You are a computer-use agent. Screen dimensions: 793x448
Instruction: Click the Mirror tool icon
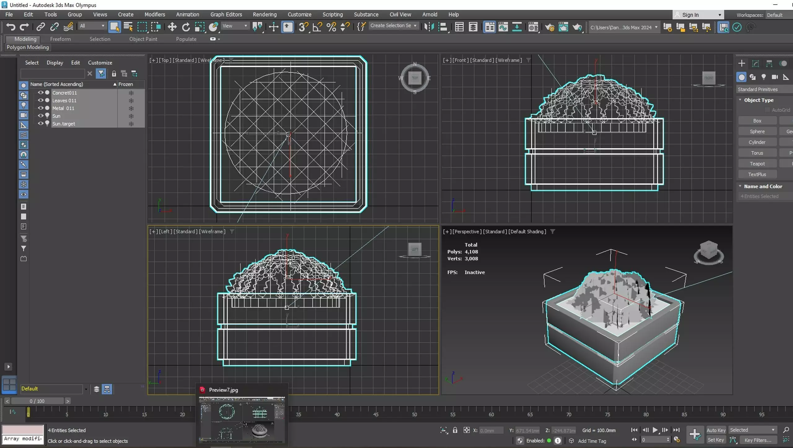point(429,27)
